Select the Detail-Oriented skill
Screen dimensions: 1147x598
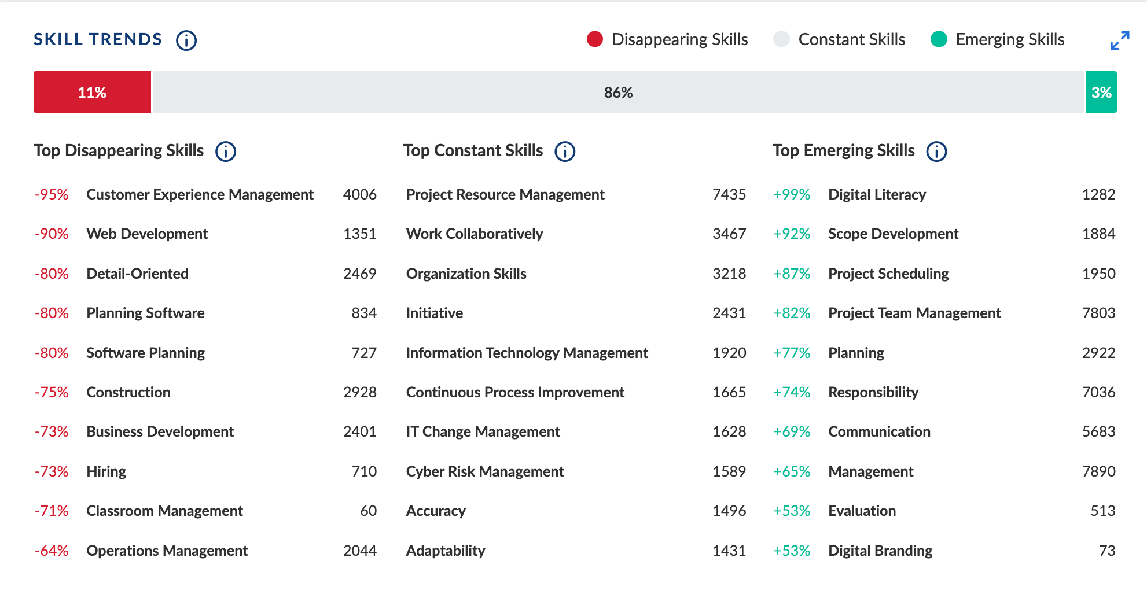pyautogui.click(x=137, y=274)
